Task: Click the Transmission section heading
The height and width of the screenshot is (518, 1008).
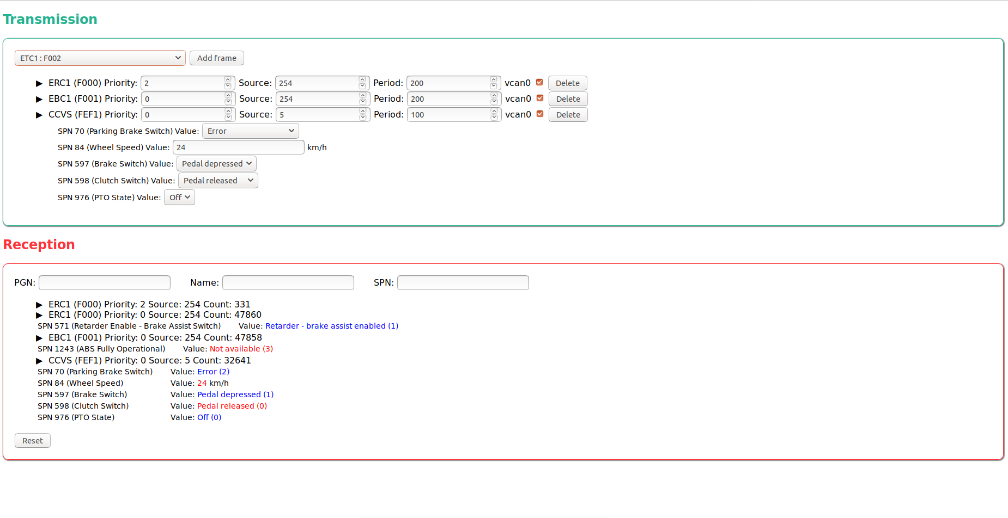Action: [x=50, y=19]
